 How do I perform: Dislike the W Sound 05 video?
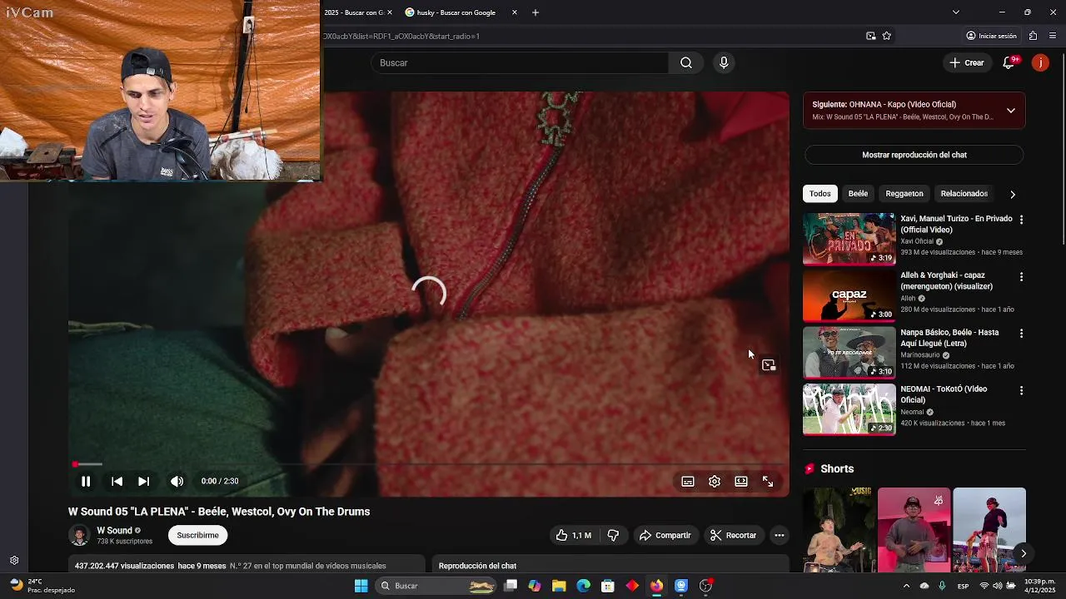pos(613,535)
